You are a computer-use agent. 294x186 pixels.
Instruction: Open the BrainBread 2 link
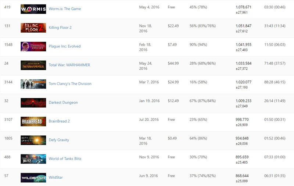coord(59,121)
